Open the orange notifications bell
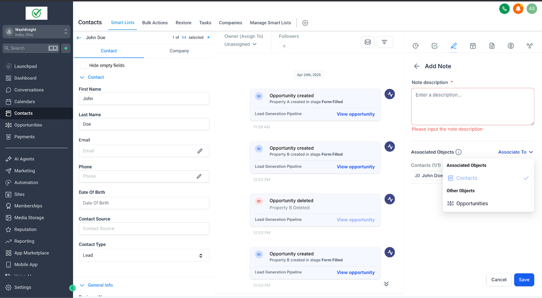Screen dimensions: 542x298 (x=518, y=9)
